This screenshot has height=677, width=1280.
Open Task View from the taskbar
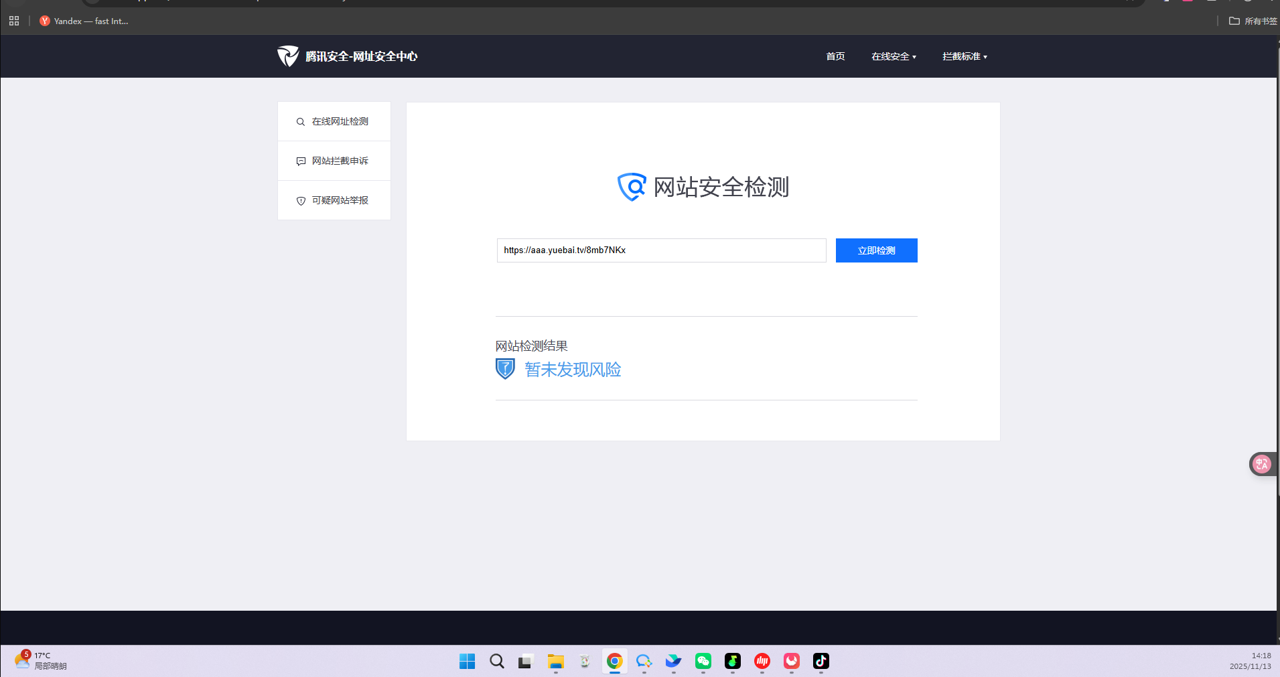[x=525, y=661]
